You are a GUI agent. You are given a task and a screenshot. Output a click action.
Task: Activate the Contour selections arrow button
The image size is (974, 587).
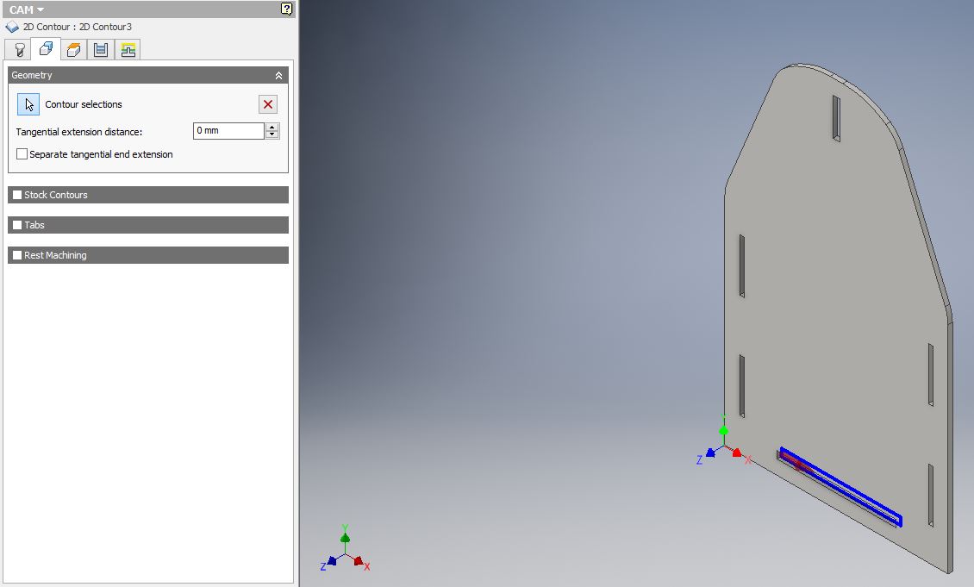click(28, 104)
